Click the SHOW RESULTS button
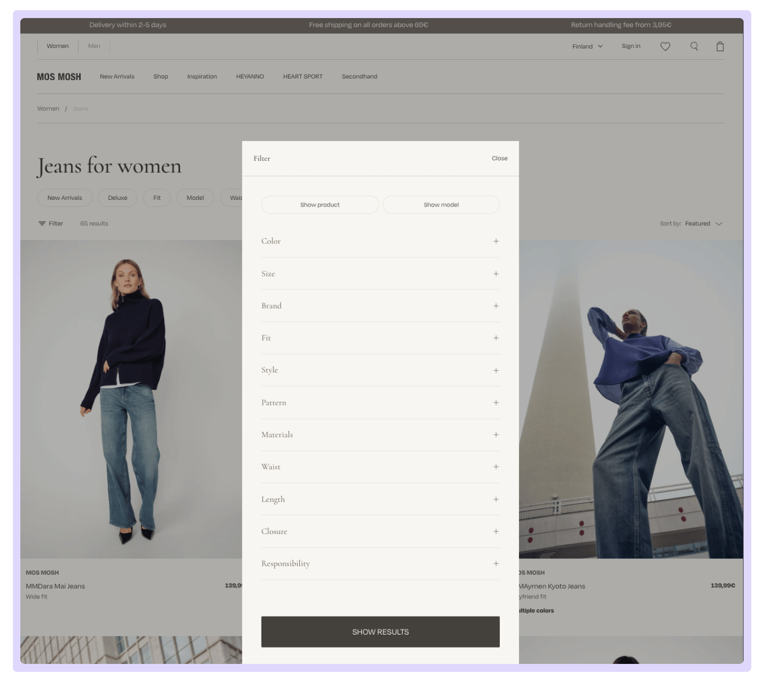764x682 pixels. [x=380, y=632]
